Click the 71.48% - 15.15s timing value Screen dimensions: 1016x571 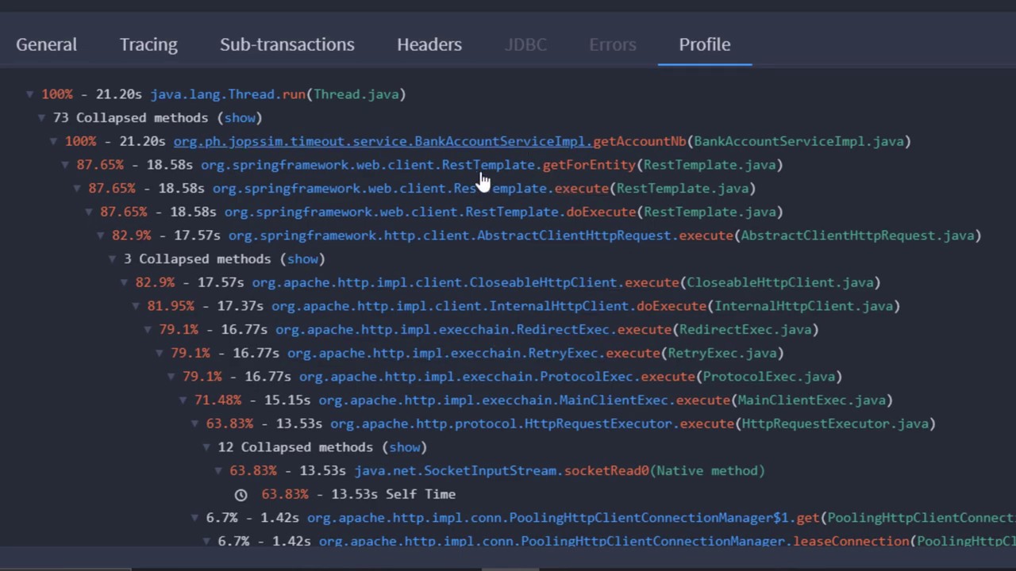click(x=252, y=400)
